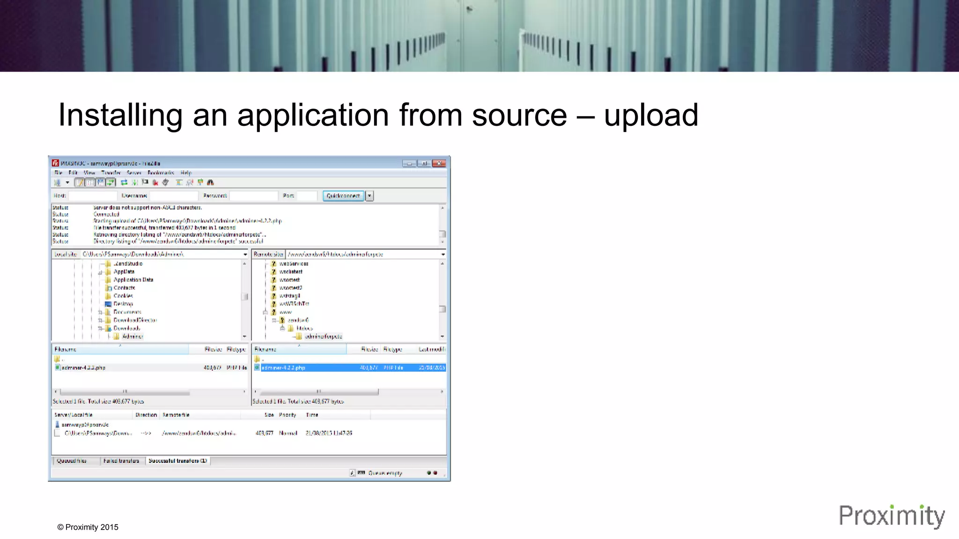Image resolution: width=959 pixels, height=539 pixels.
Task: Open the Bookmarks menu
Action: tap(161, 173)
